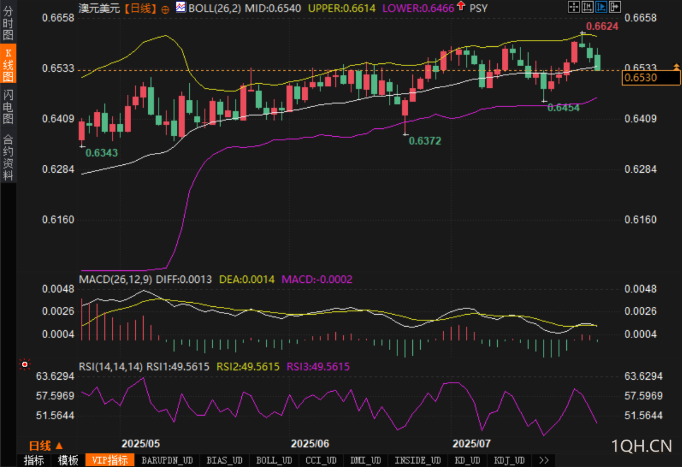The image size is (682, 467).
Task: Open the 指标 indicators tab
Action: (x=34, y=460)
